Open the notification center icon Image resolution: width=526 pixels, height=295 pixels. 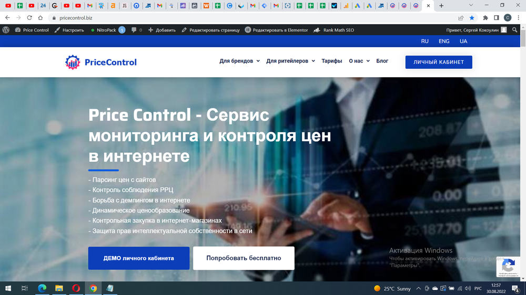pos(515,289)
